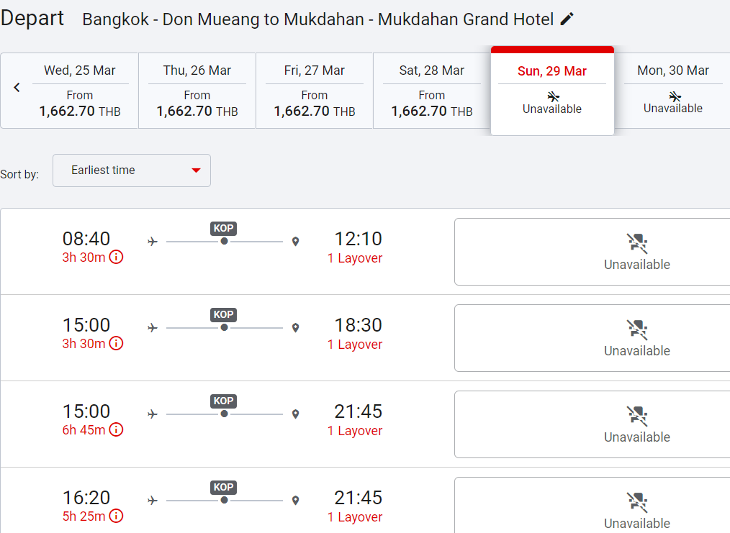Viewport: 730px width, 533px height.
Task: Click info icon beside the 5h 25m duration
Action: pos(116,516)
